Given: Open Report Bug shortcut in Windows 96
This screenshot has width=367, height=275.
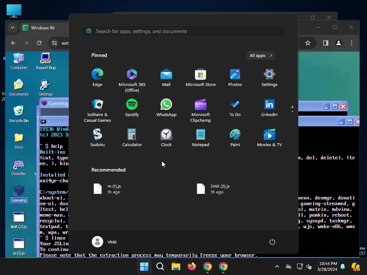Looking at the screenshot, I should point(46,61).
